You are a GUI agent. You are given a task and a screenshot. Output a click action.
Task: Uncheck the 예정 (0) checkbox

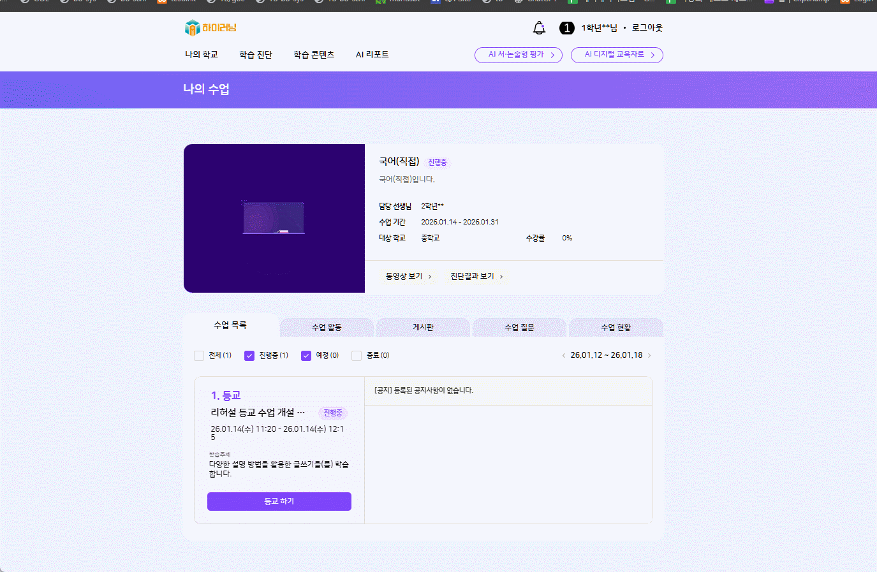pos(306,356)
